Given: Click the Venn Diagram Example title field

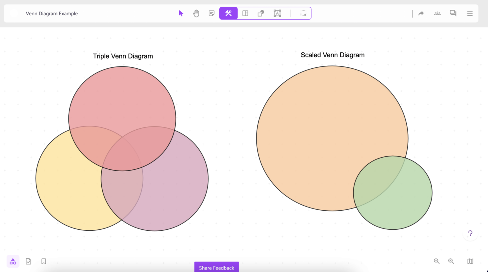Looking at the screenshot, I should [52, 13].
